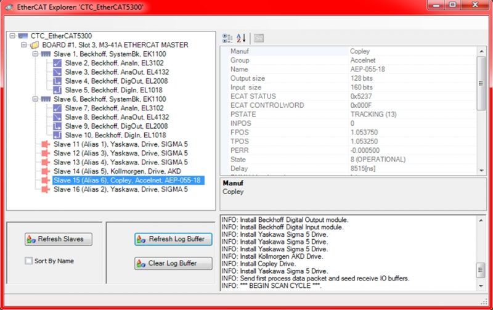Click the Property Pages icon in toolbar
The width and height of the screenshot is (493, 310).
click(x=259, y=38)
